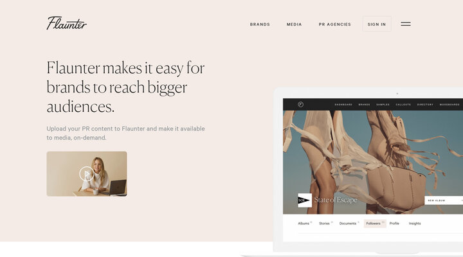Open the Profile tab
Viewport: 463px width, 257px height.
tap(394, 224)
